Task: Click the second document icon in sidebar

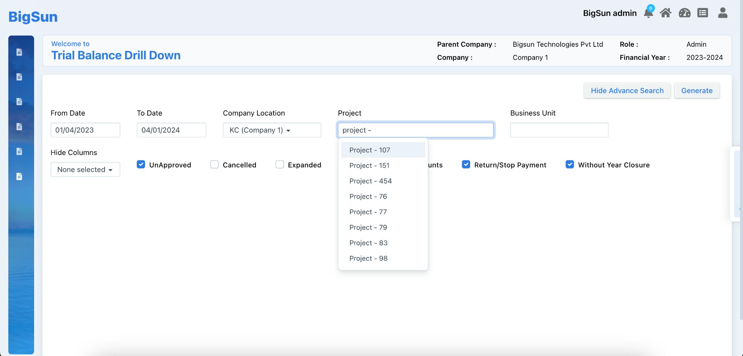Action: pyautogui.click(x=19, y=77)
